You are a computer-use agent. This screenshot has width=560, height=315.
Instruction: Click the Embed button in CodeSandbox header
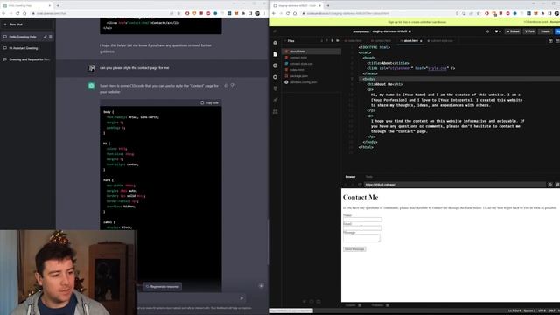click(x=513, y=31)
